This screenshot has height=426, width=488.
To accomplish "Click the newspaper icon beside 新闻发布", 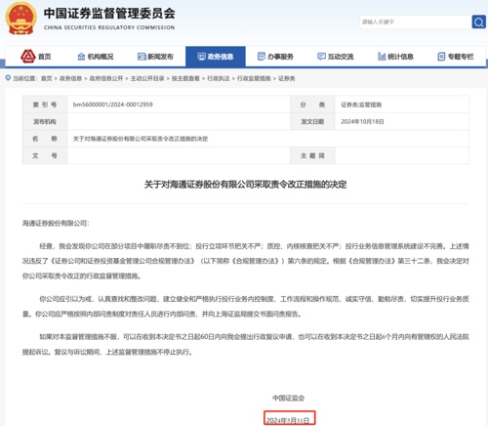I will [142, 57].
